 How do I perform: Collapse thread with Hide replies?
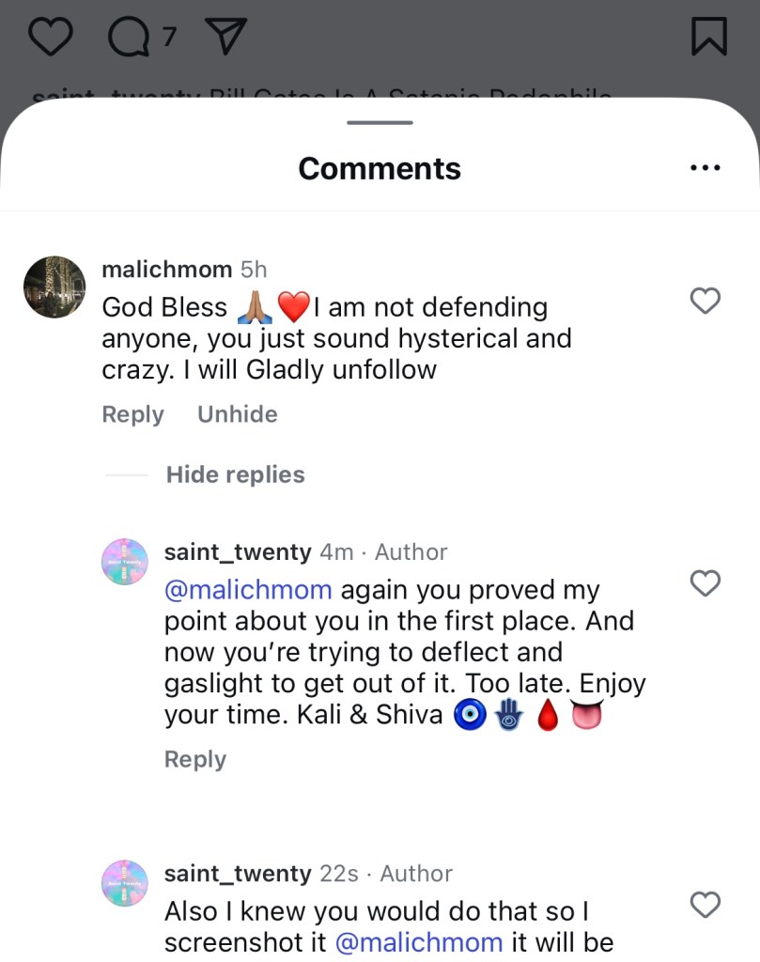[x=235, y=474]
